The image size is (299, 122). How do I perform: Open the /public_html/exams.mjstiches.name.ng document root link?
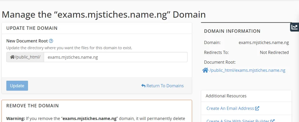247,70
